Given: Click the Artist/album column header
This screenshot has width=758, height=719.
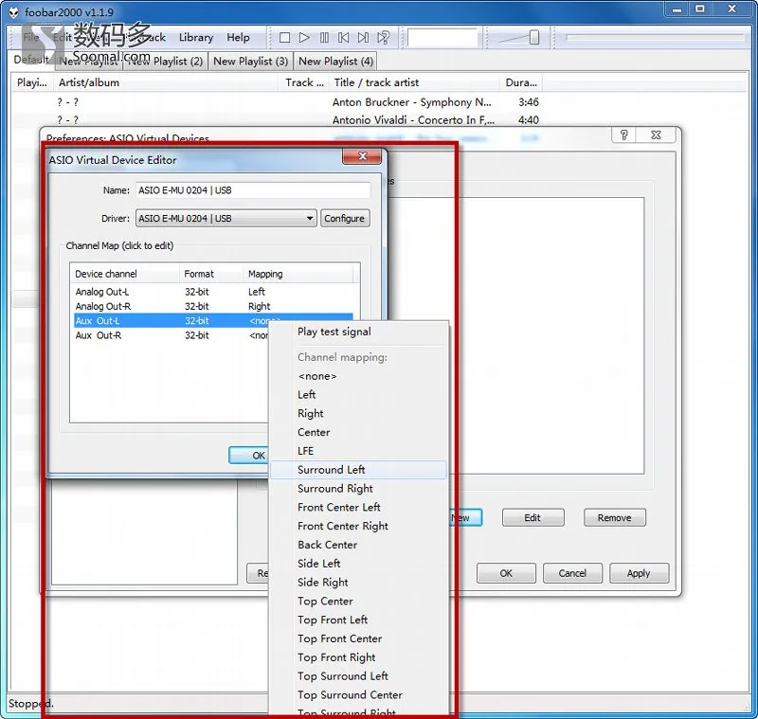Looking at the screenshot, I should 167,82.
